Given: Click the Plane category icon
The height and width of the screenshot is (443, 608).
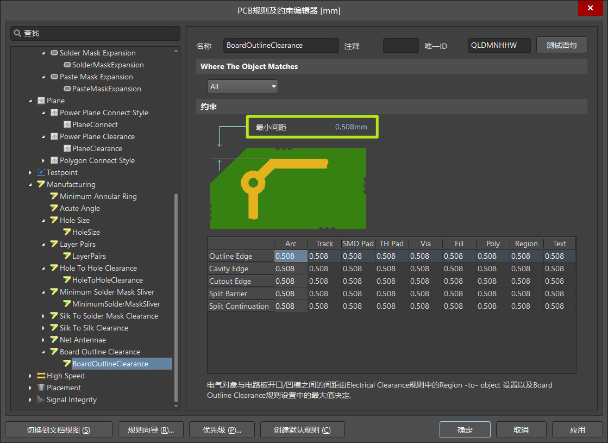Looking at the screenshot, I should pos(40,101).
